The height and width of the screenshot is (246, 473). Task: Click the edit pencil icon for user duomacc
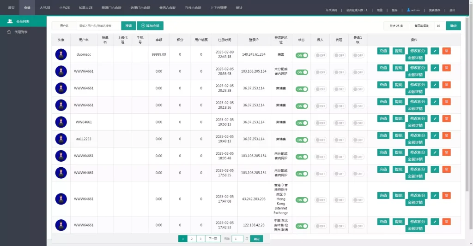click(x=435, y=51)
